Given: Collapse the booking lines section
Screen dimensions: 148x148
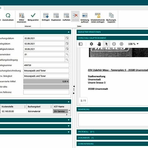Looking at the screenshot, I should 69,102.
